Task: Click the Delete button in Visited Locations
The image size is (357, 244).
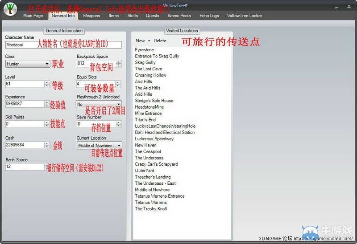Action: tap(160, 41)
